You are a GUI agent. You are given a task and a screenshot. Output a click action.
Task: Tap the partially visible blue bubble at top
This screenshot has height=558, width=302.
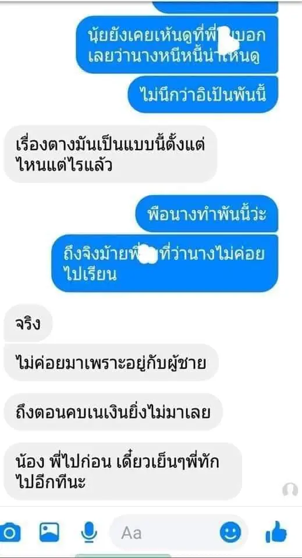216,7
